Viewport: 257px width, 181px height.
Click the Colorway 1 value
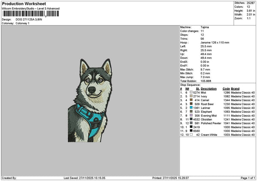tap(22, 23)
